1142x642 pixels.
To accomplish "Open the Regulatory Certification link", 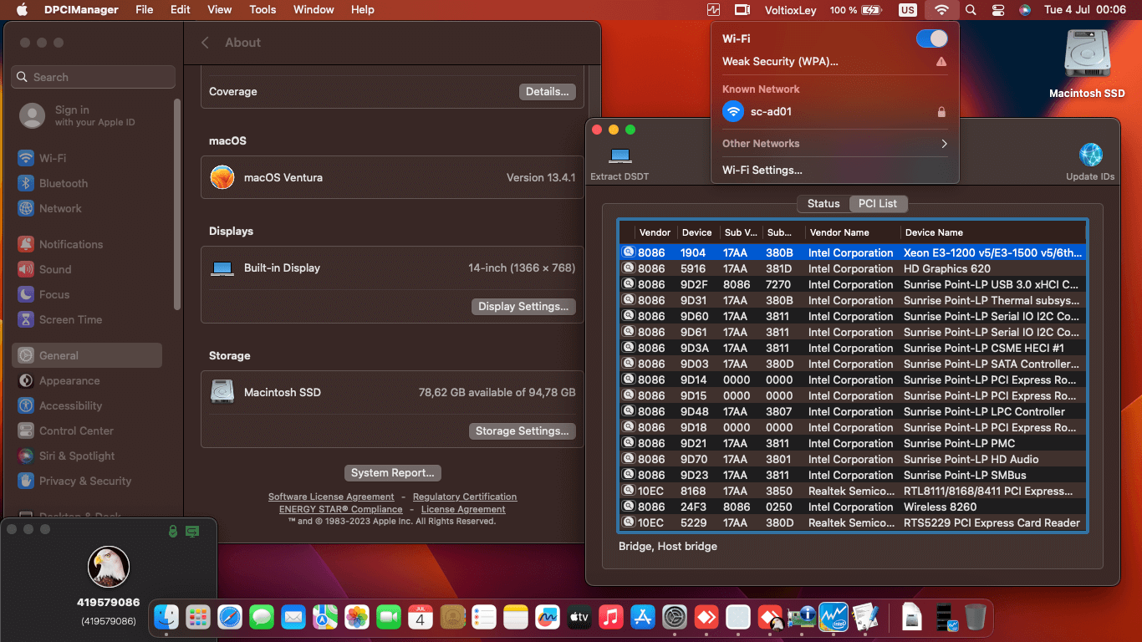I will pos(465,497).
